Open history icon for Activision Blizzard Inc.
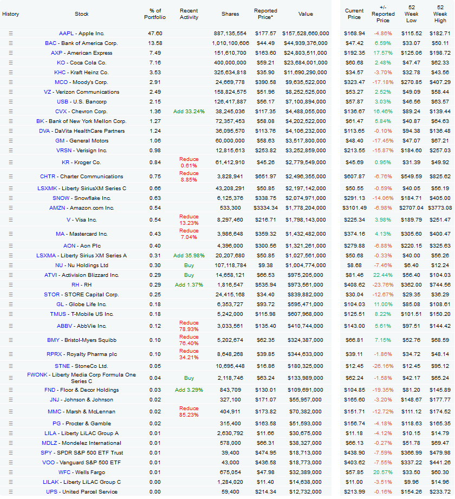This screenshot has height=499, width=455. point(10,275)
